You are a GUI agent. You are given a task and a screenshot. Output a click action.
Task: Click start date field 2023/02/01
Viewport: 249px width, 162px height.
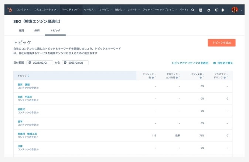[x=40, y=63]
